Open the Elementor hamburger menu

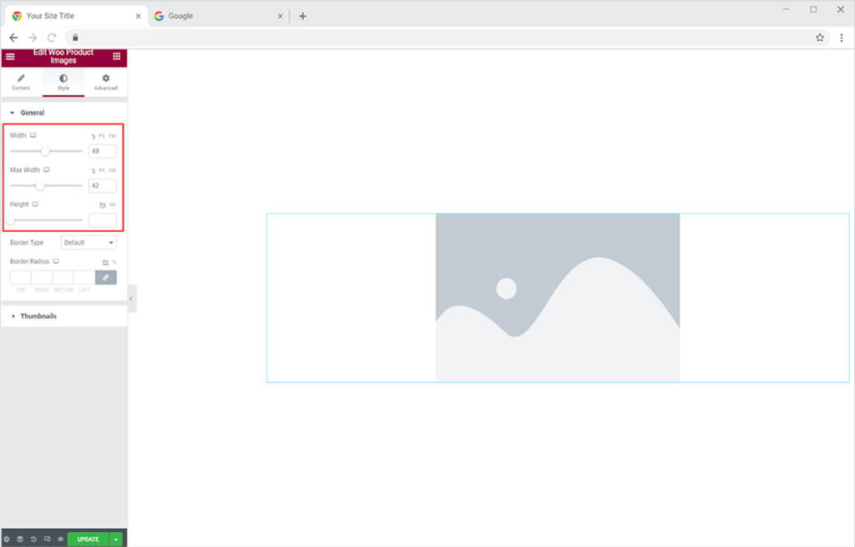click(10, 57)
